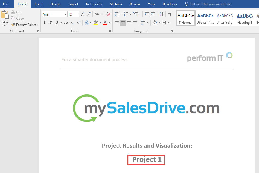Switch to the Developer tab

tap(170, 4)
